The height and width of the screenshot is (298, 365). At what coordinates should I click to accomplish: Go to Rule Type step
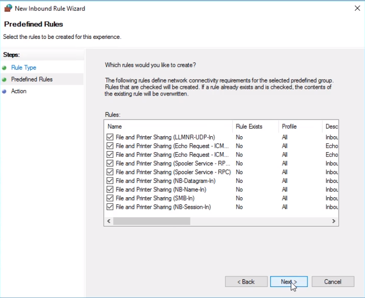pyautogui.click(x=24, y=68)
